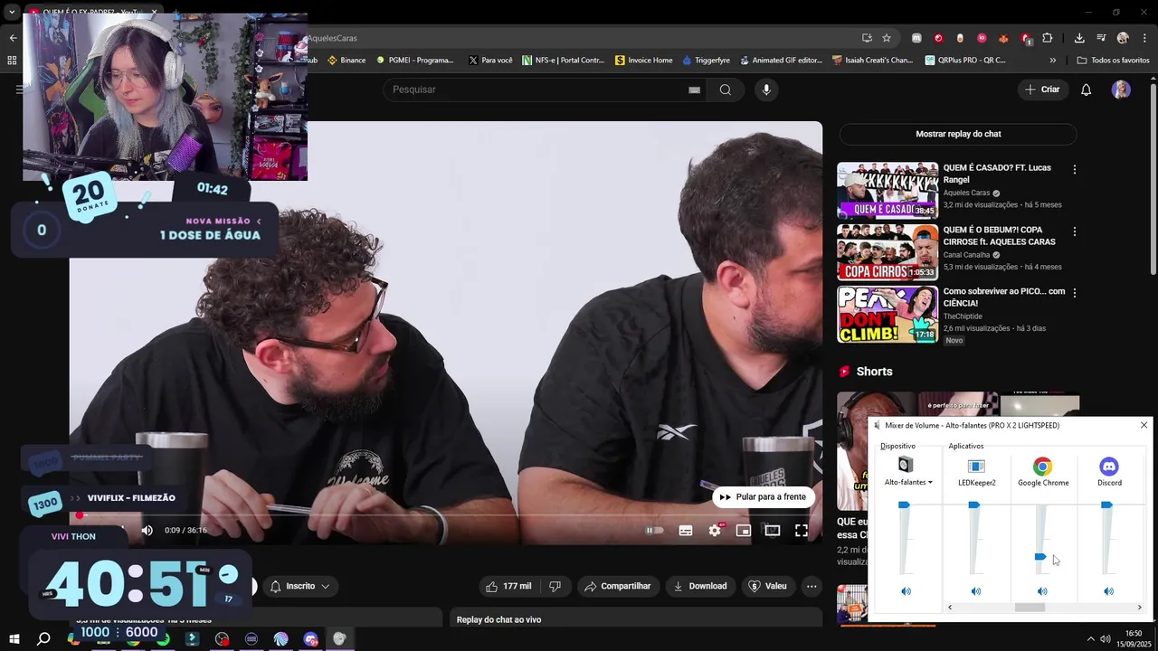Click install-app icon in address bar
The image size is (1158, 651).
(867, 38)
